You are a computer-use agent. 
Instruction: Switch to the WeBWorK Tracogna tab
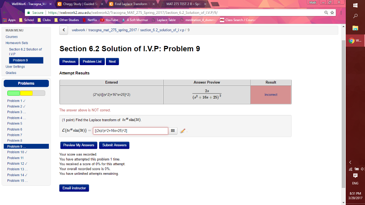29,4
